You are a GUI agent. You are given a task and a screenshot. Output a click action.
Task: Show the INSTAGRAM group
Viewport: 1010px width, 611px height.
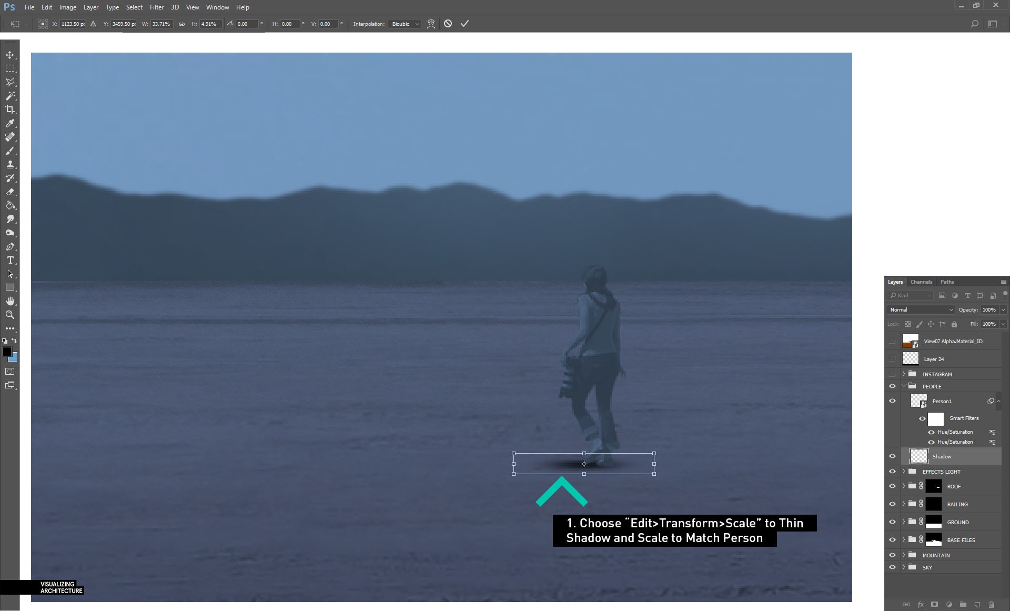(892, 374)
